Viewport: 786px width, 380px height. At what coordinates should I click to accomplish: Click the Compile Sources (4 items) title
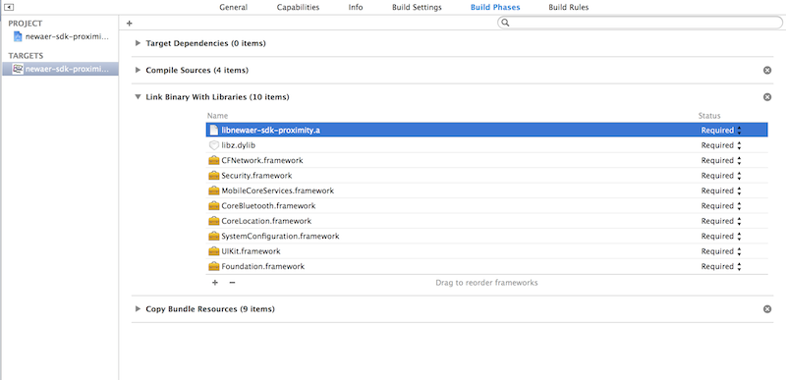coord(197,71)
